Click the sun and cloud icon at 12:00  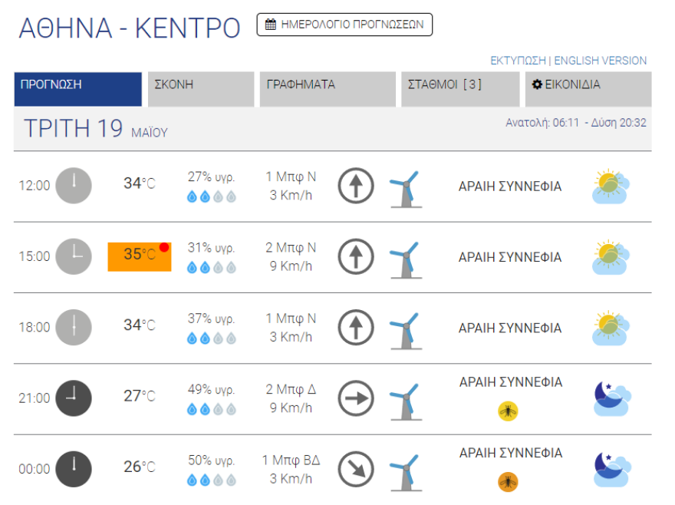coord(611,186)
